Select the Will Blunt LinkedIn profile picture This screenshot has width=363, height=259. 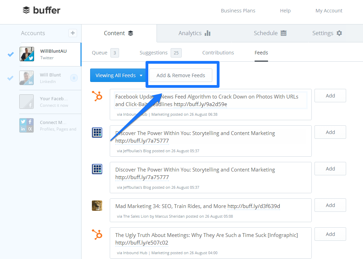tap(26, 78)
